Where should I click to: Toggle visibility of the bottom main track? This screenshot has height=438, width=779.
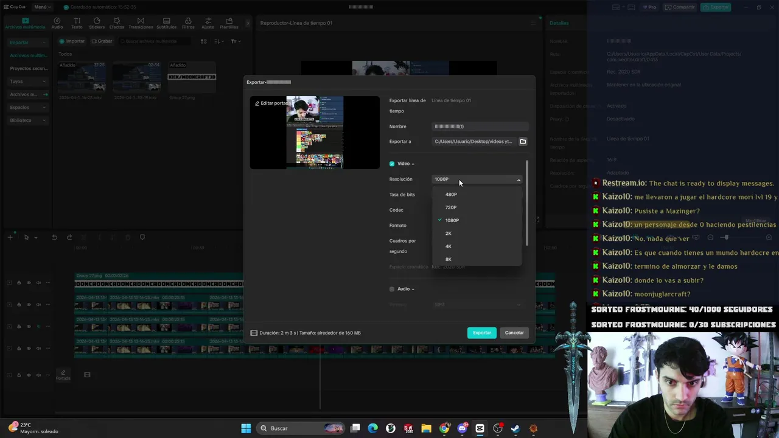(29, 375)
